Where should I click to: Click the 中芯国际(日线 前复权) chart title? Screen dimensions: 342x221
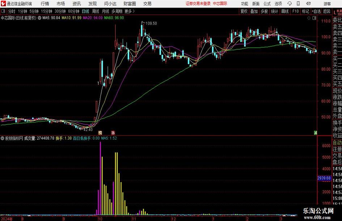[x=18, y=18]
